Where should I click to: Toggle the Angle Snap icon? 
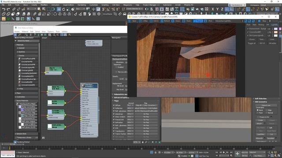point(108,9)
